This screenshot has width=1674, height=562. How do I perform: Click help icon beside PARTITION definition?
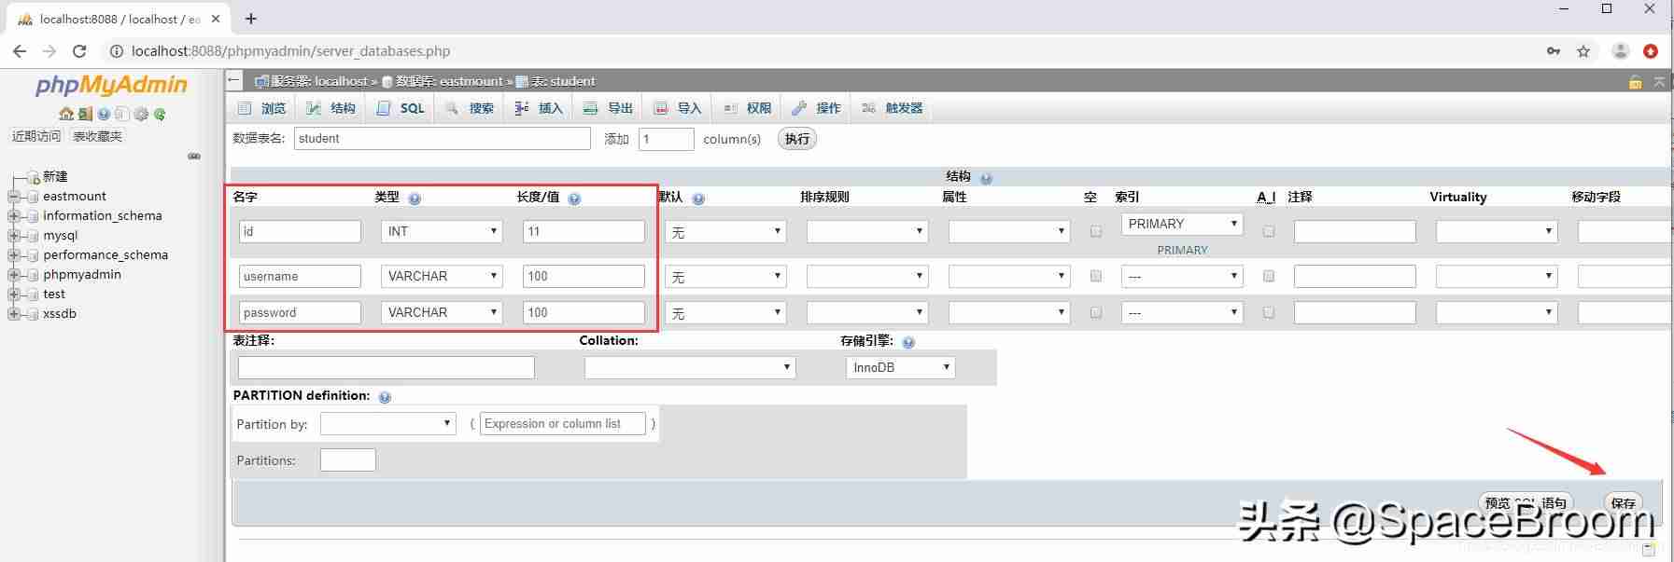[385, 397]
